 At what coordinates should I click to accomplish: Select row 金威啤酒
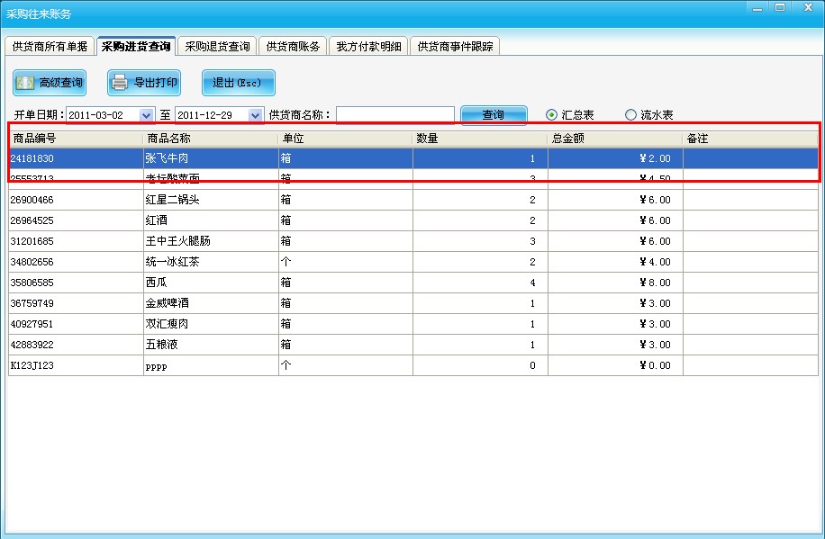(413, 303)
